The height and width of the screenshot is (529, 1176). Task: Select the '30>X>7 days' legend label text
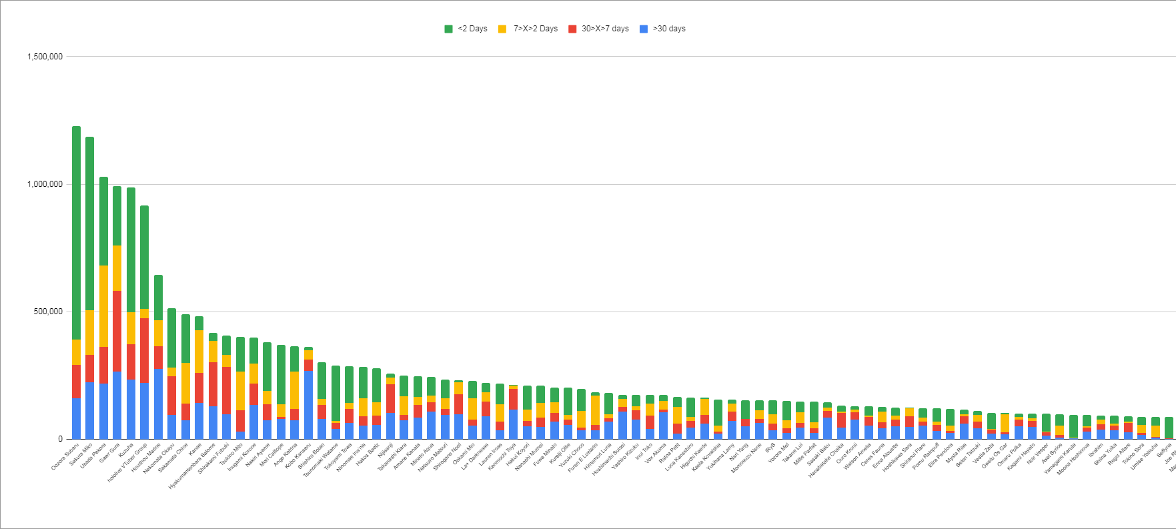[x=605, y=29]
